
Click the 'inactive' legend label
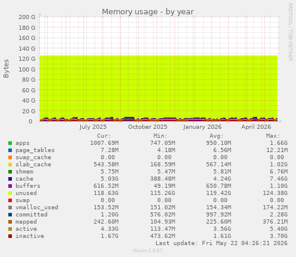[30, 236]
